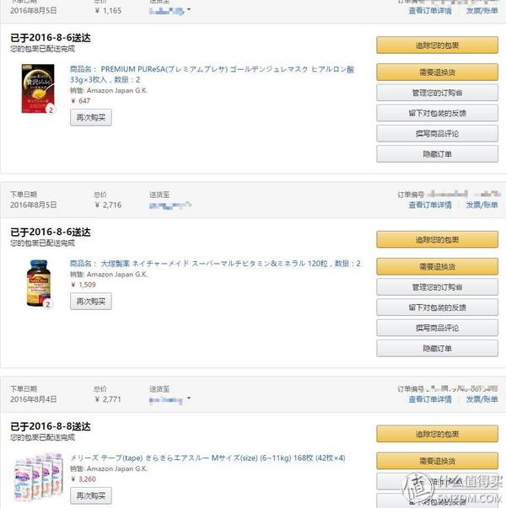Click 追踪您的包裹 for the vitamin order
Screen dimensions: 506x508
(437, 240)
